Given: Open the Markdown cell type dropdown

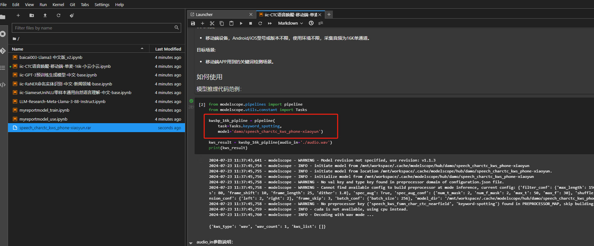Looking at the screenshot, I should [290, 23].
